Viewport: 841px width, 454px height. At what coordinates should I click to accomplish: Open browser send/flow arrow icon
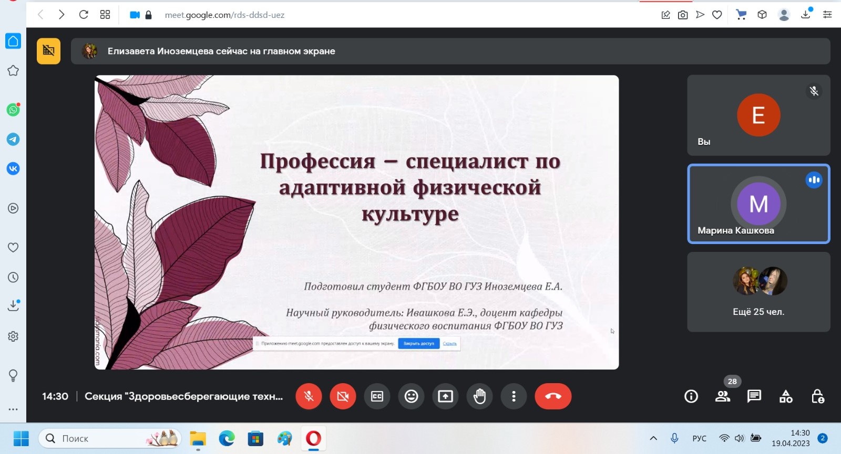700,15
